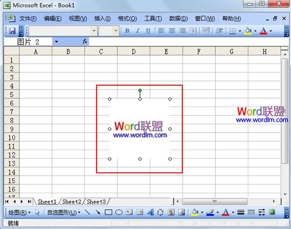Go to last sheet tab navigation arrow
This screenshot has height=229, width=291.
pos(29,201)
